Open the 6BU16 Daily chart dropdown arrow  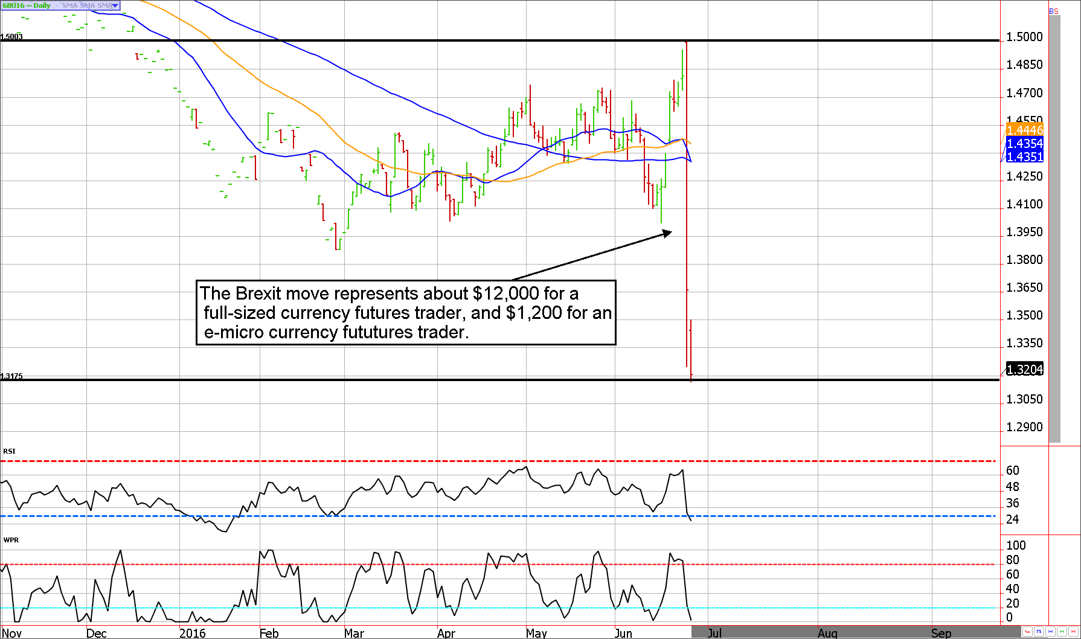click(x=115, y=5)
